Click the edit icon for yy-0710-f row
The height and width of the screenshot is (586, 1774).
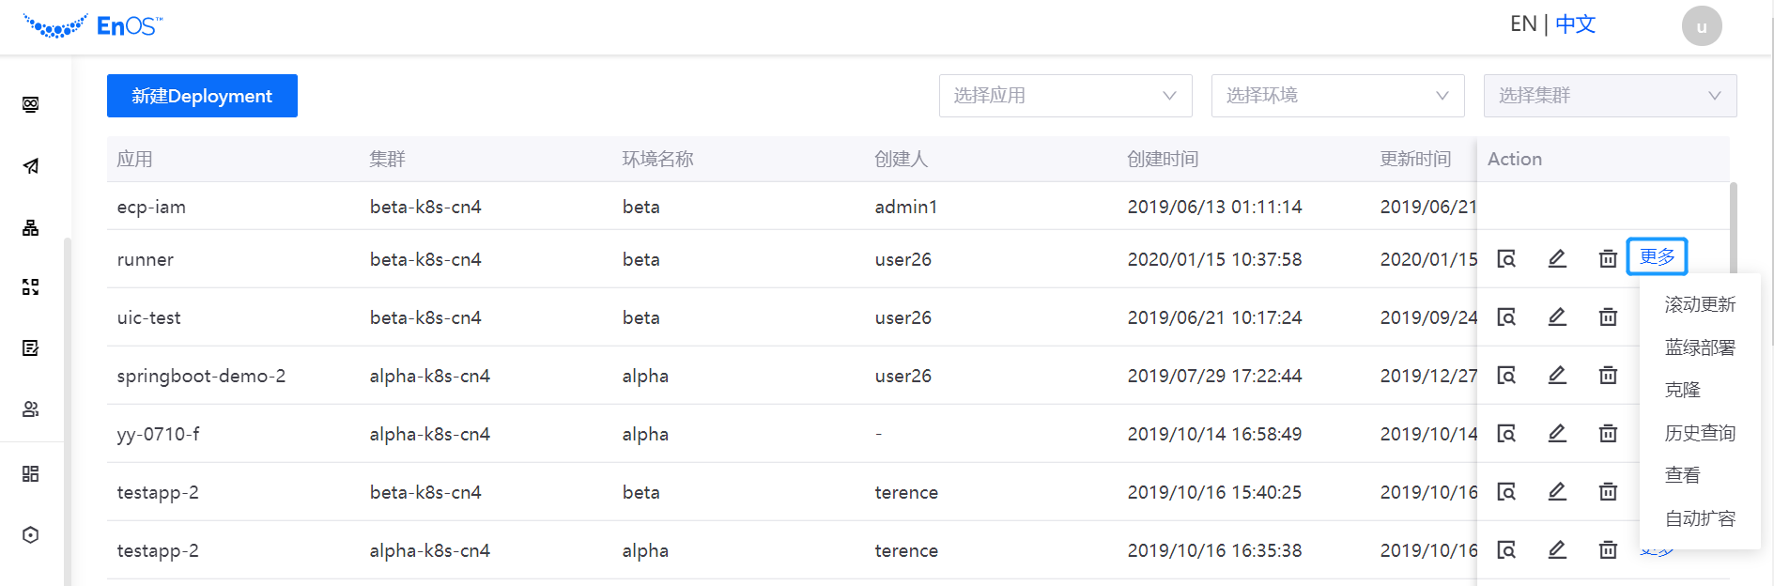tap(1557, 433)
